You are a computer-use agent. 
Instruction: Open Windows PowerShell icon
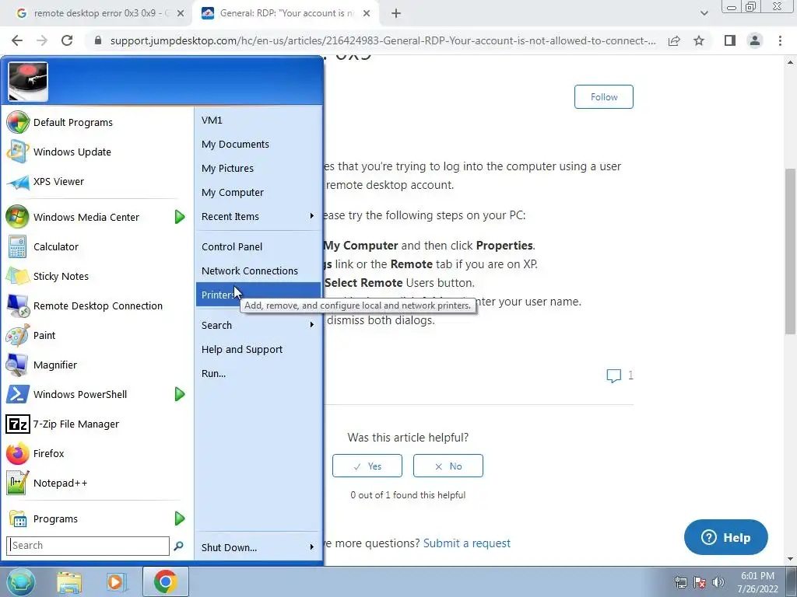pyautogui.click(x=18, y=394)
